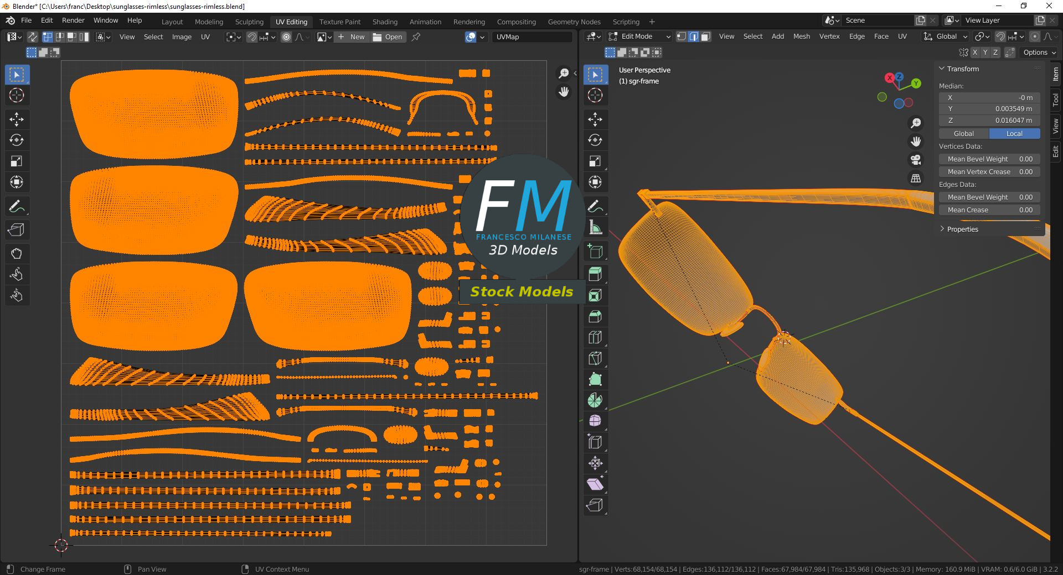Toggle X axis mirror
Screen dimensions: 1063x575
click(x=974, y=53)
